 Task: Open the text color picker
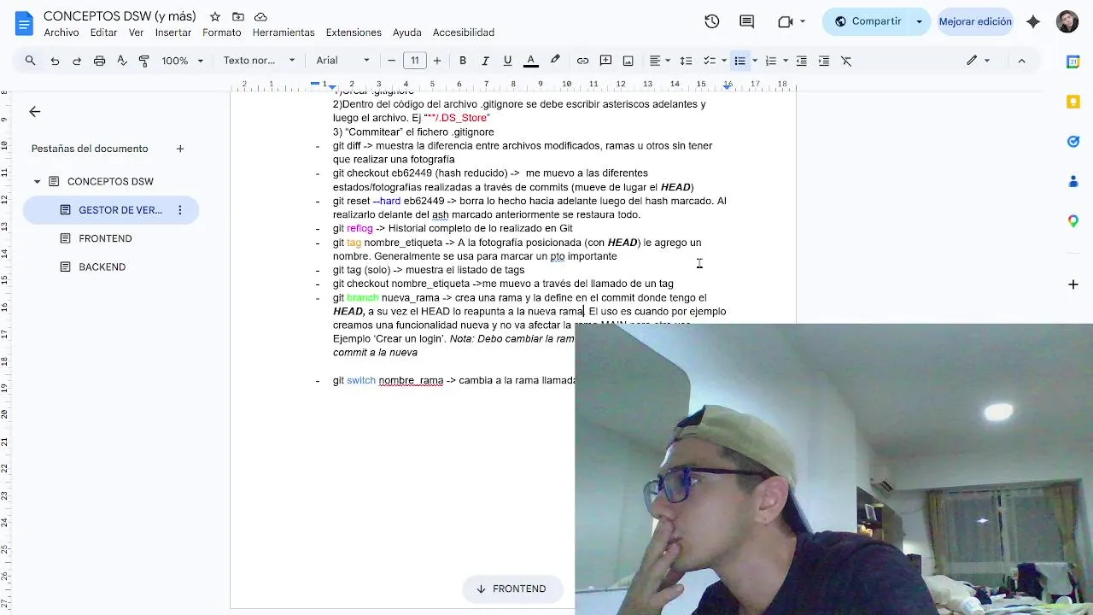coord(530,61)
